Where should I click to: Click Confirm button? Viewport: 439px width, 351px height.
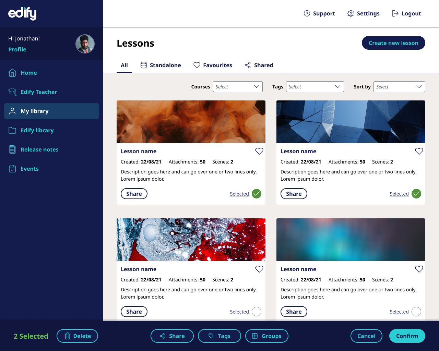(407, 336)
